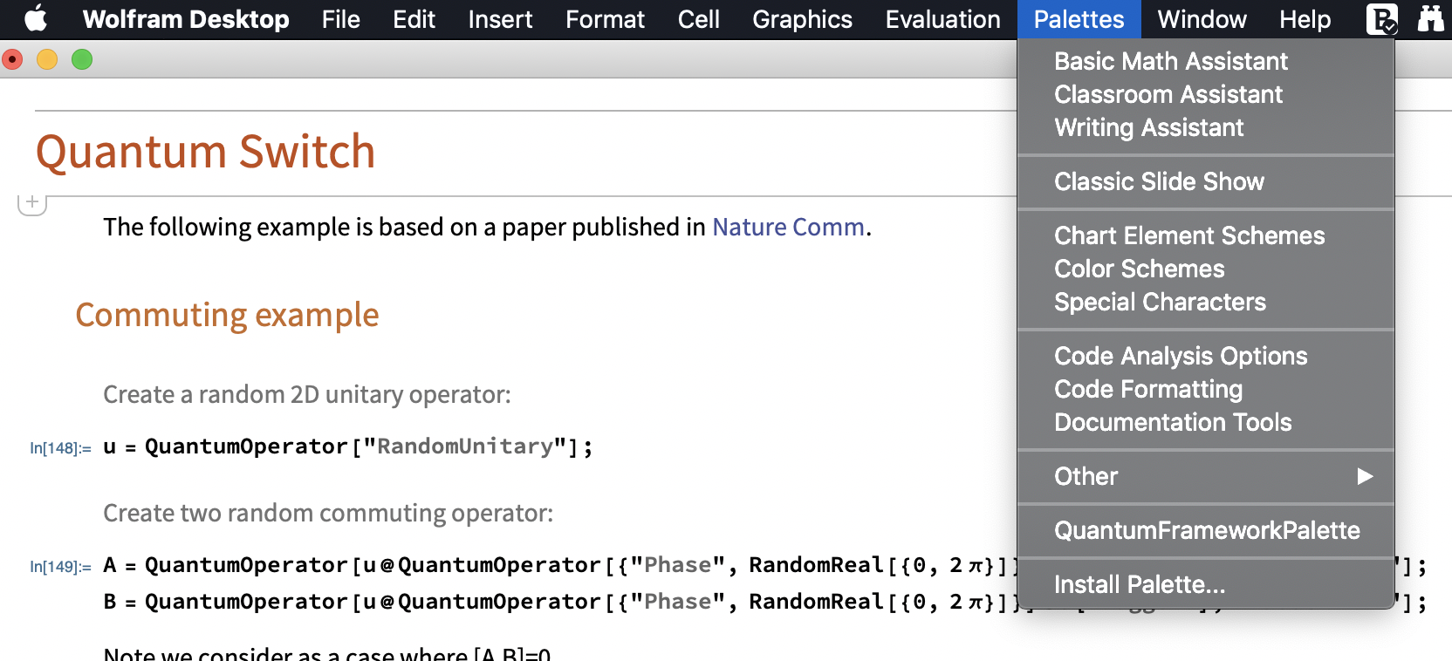Choose Code Formatting palette
The width and height of the screenshot is (1452, 661).
pos(1206,389)
